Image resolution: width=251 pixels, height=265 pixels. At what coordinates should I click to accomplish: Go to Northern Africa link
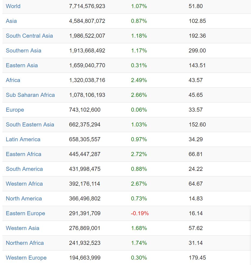click(25, 243)
